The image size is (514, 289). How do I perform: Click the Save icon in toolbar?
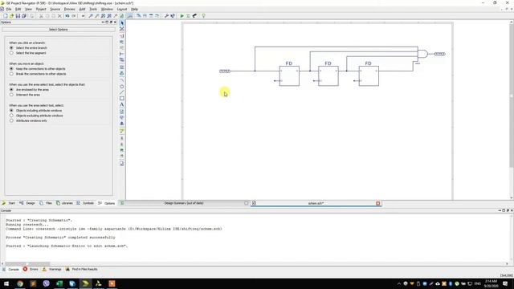[x=18, y=16]
